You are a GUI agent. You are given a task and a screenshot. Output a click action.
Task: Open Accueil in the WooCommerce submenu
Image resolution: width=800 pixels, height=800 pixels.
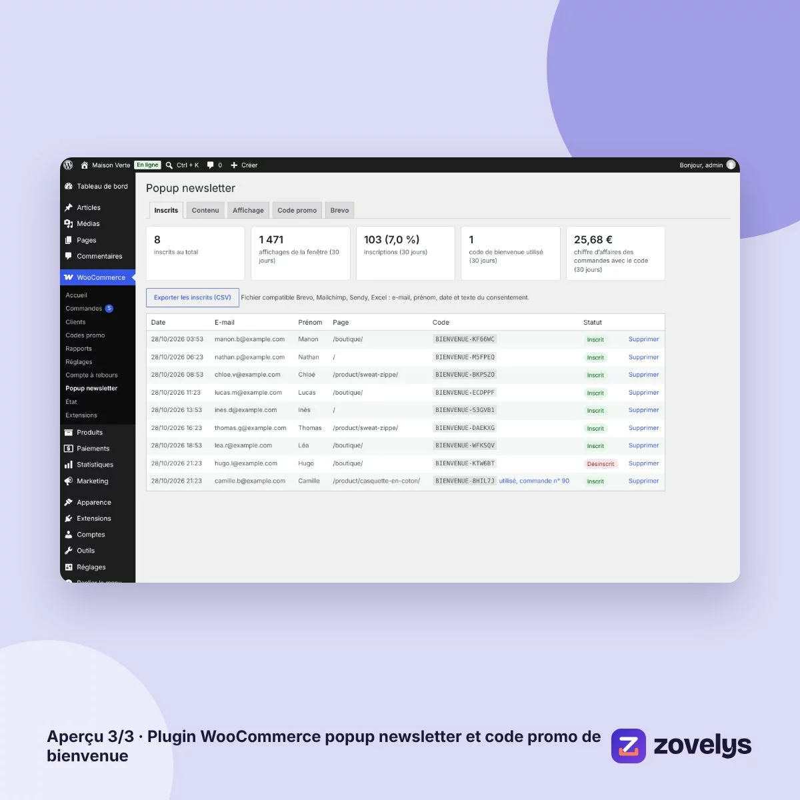(x=76, y=295)
